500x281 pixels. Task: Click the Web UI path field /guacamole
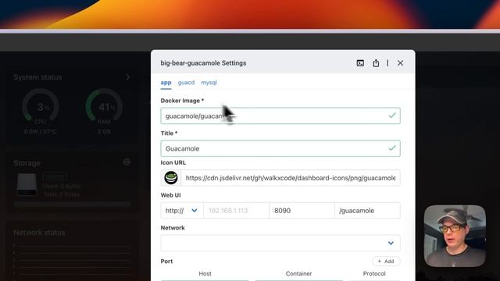tap(367, 211)
